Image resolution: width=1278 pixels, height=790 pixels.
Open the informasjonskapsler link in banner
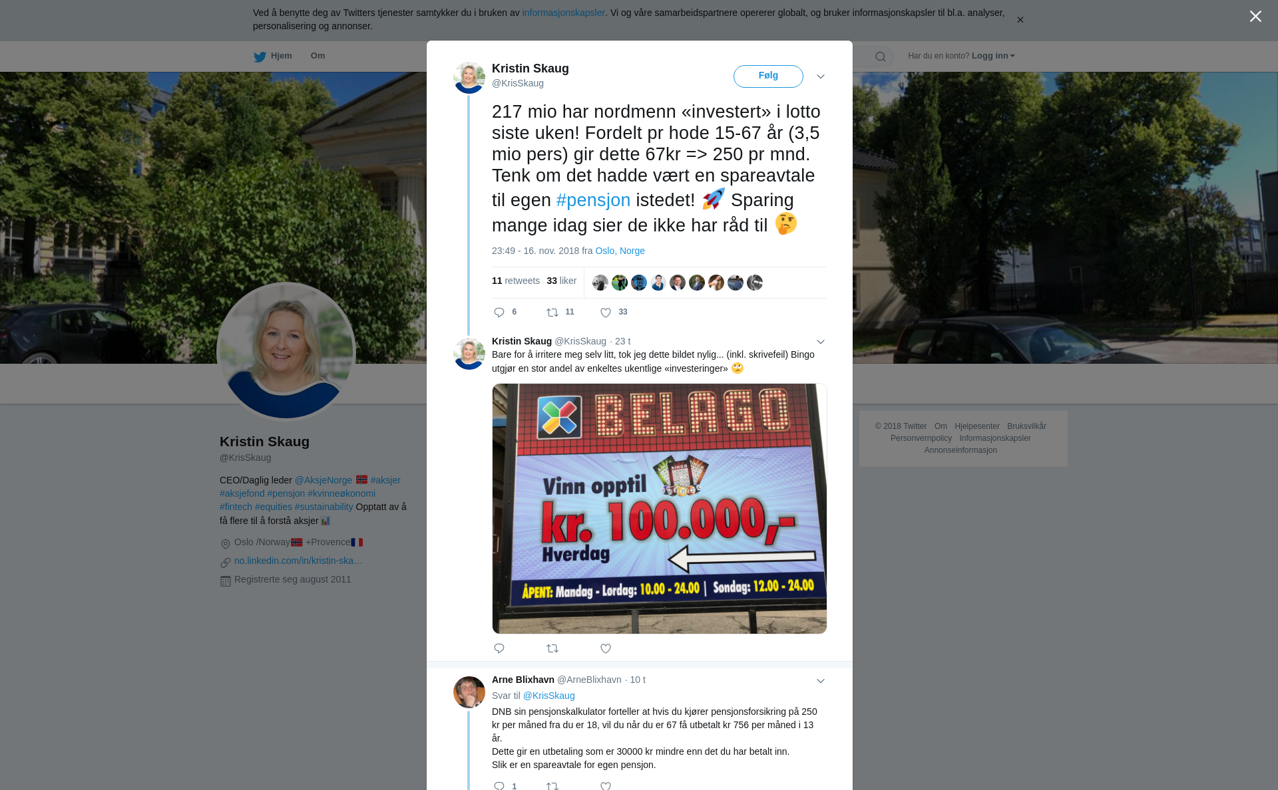[563, 13]
